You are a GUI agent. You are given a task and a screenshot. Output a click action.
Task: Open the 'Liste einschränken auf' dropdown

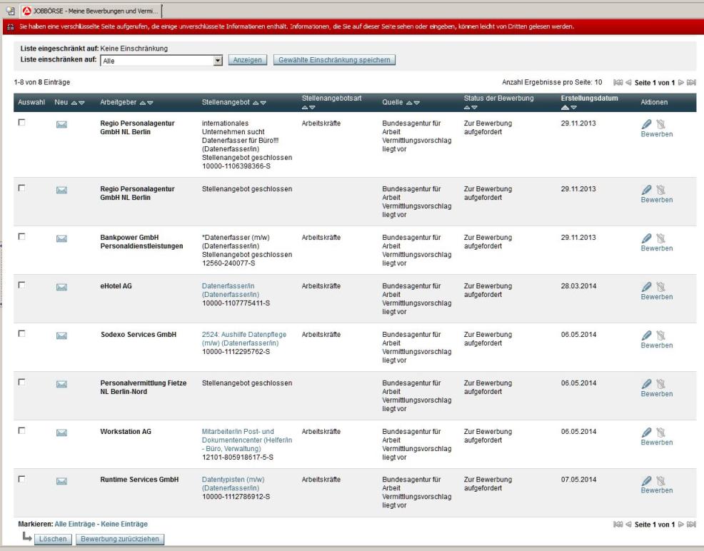(x=218, y=61)
